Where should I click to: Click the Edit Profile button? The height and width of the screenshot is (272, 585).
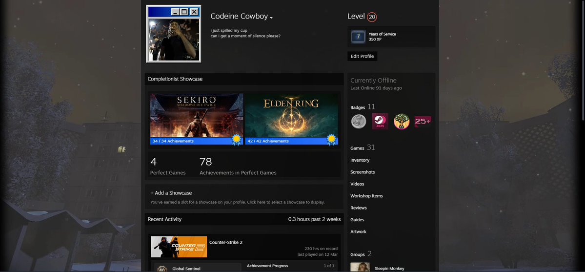[x=362, y=57]
